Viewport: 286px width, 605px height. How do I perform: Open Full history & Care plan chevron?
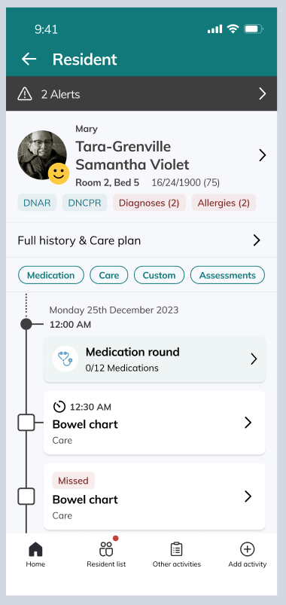(x=257, y=240)
